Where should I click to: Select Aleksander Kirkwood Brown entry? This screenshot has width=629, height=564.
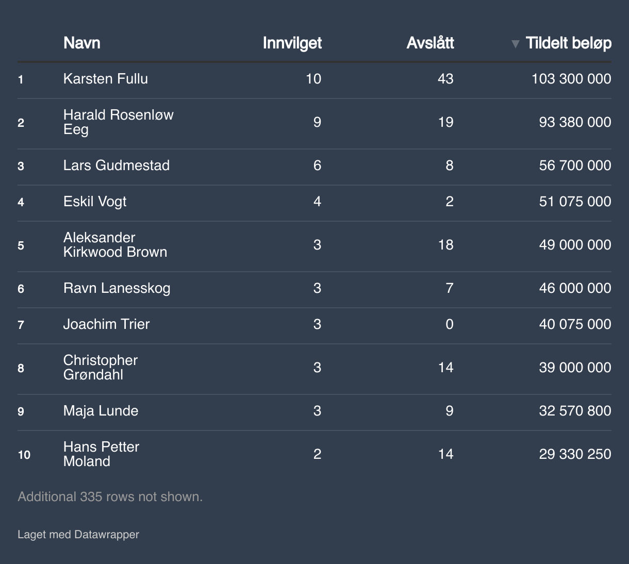(x=114, y=245)
